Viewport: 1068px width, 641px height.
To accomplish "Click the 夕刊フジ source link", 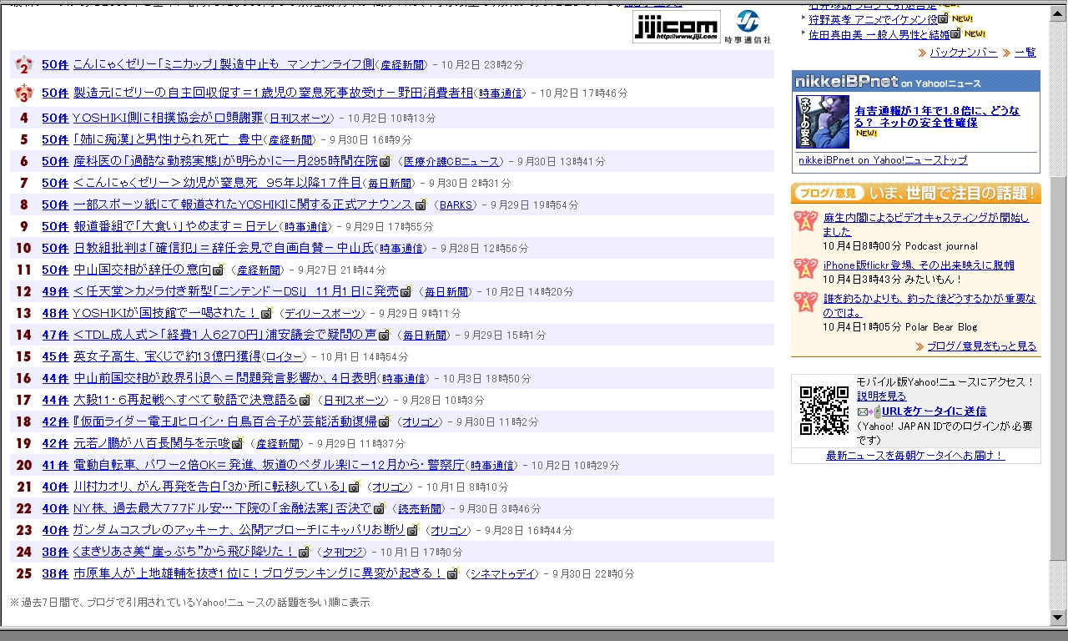I will pyautogui.click(x=344, y=553).
